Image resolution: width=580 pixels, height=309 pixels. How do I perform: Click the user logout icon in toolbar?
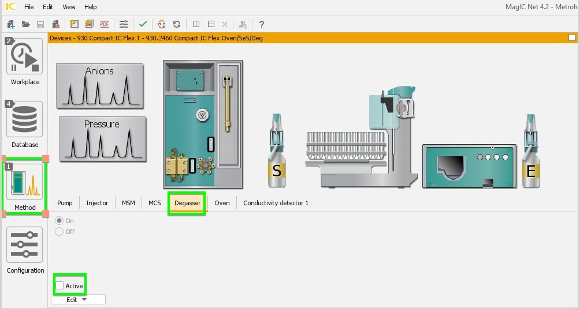(243, 24)
